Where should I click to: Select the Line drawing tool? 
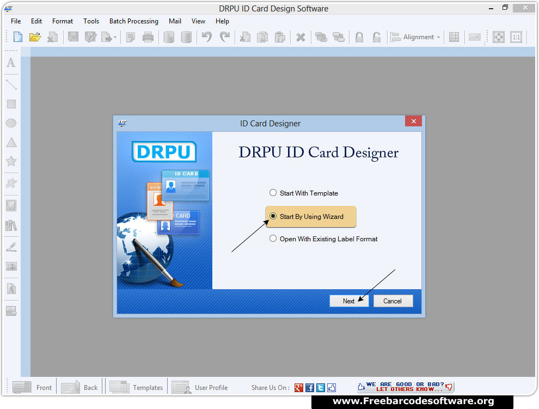coord(11,84)
